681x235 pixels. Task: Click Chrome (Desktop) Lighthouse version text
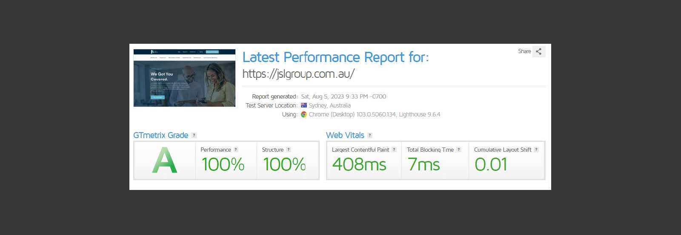(x=375, y=114)
